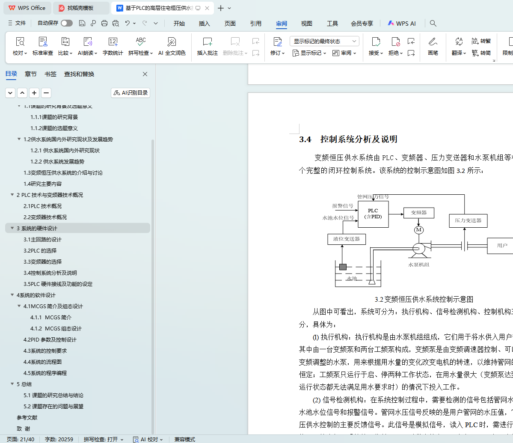Viewport: 513px width, 443px height.
Task: Click the search magnifier in menu bar
Action: pyautogui.click(x=433, y=23)
